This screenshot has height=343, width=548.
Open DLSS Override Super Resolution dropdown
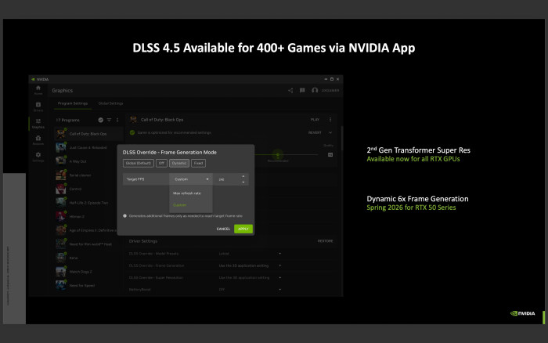pos(250,278)
